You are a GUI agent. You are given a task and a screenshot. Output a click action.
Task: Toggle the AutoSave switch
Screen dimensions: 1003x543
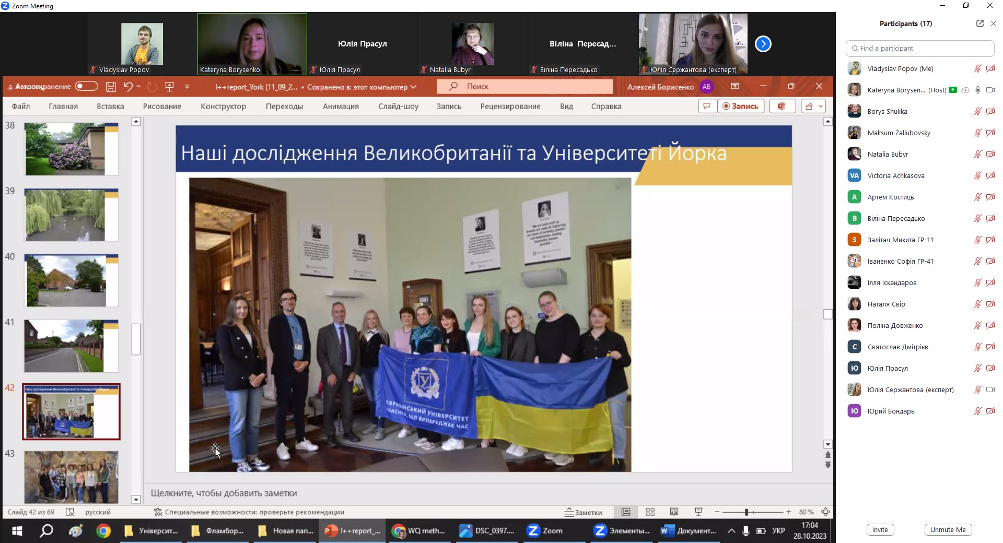(x=86, y=87)
